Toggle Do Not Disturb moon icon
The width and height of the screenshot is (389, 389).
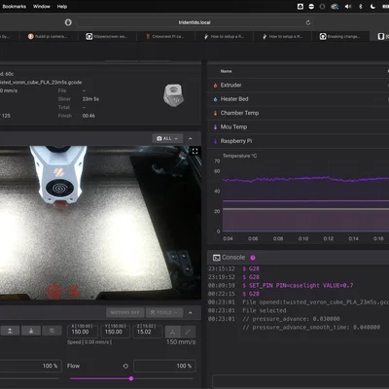click(372, 7)
